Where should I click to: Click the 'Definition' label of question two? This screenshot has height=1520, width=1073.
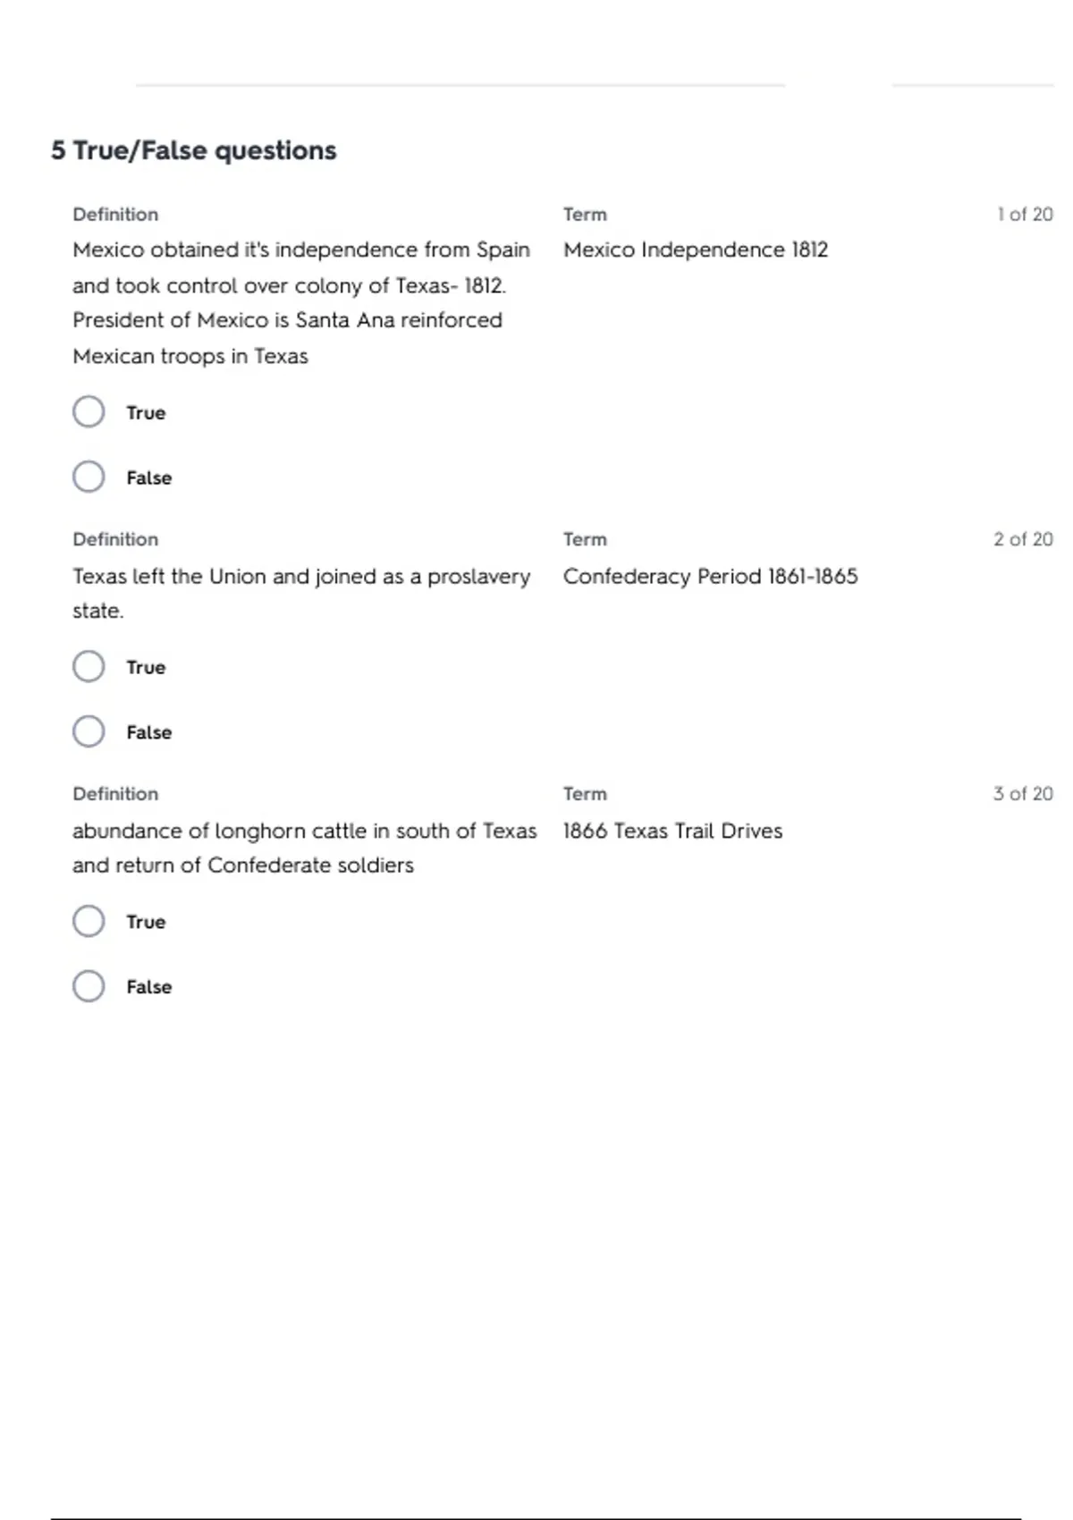coord(115,539)
